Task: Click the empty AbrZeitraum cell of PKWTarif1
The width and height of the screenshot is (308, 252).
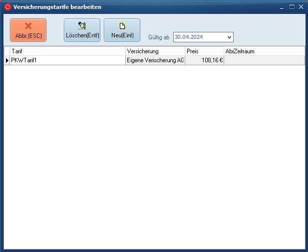Action: click(264, 60)
